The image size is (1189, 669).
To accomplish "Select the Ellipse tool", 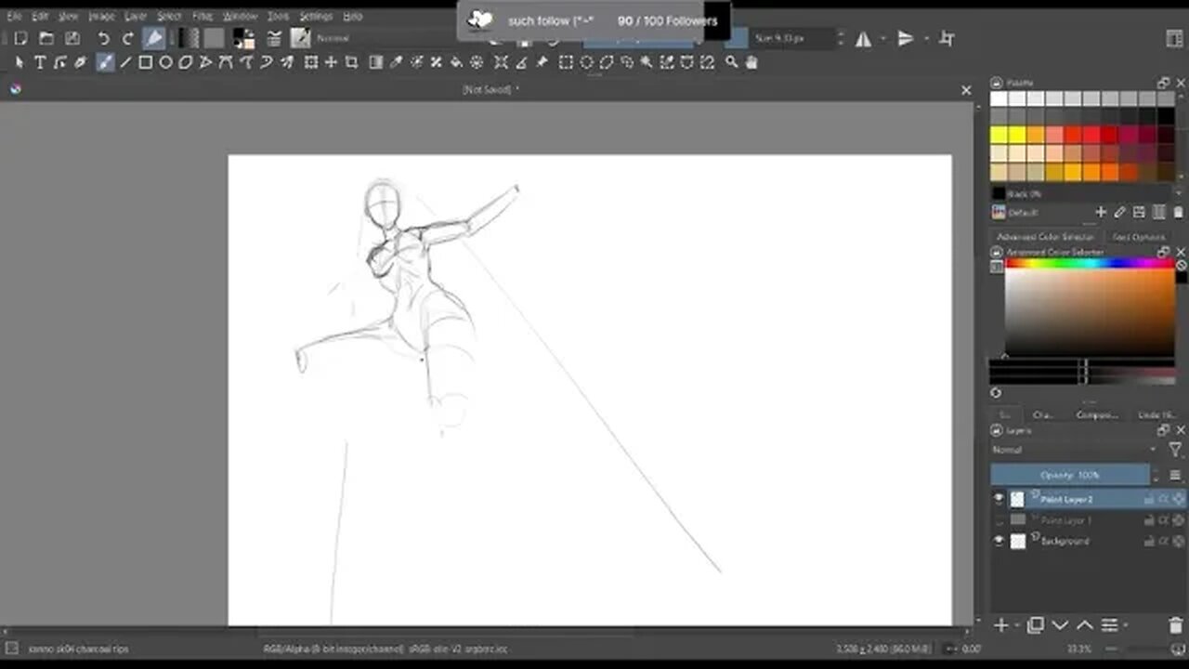I will pos(166,62).
